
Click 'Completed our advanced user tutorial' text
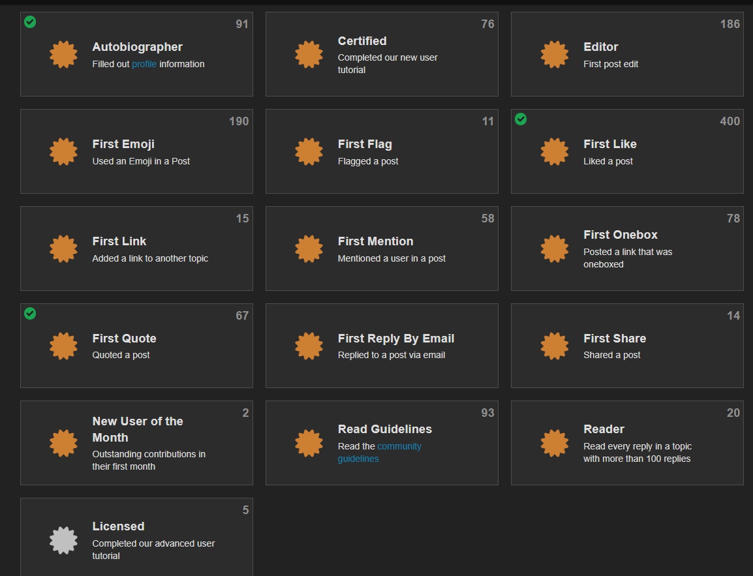coord(153,550)
